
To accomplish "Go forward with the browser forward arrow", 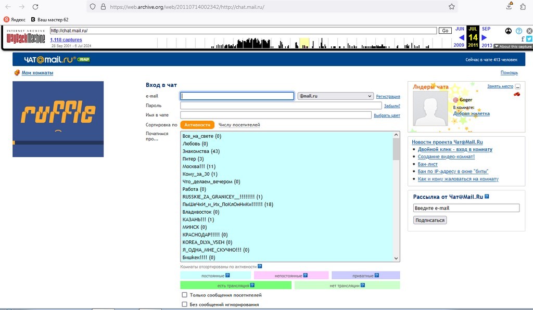I will pos(22,7).
